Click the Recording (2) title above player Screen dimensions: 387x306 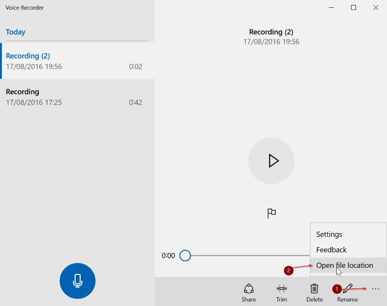(x=271, y=32)
